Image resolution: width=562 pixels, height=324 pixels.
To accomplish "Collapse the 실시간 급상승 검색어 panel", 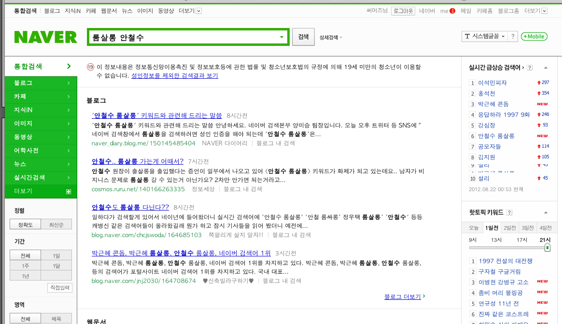I will tap(546, 68).
